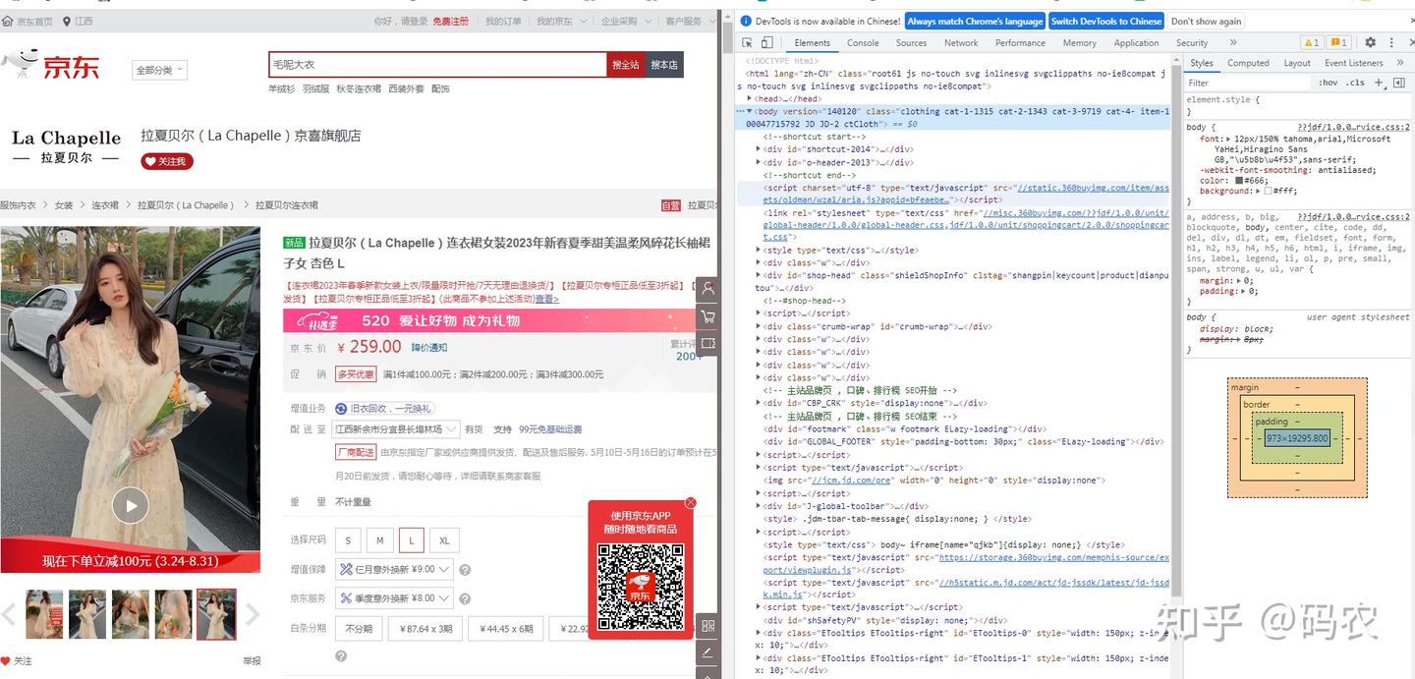Switch to the Network tab
Image resolution: width=1415 pixels, height=679 pixels.
pyautogui.click(x=961, y=43)
